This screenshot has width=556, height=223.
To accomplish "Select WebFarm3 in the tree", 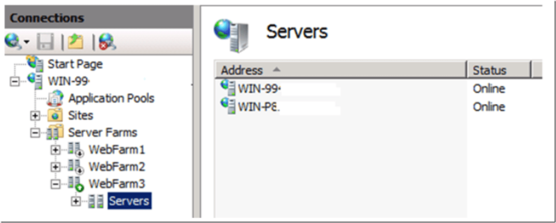I will click(117, 184).
